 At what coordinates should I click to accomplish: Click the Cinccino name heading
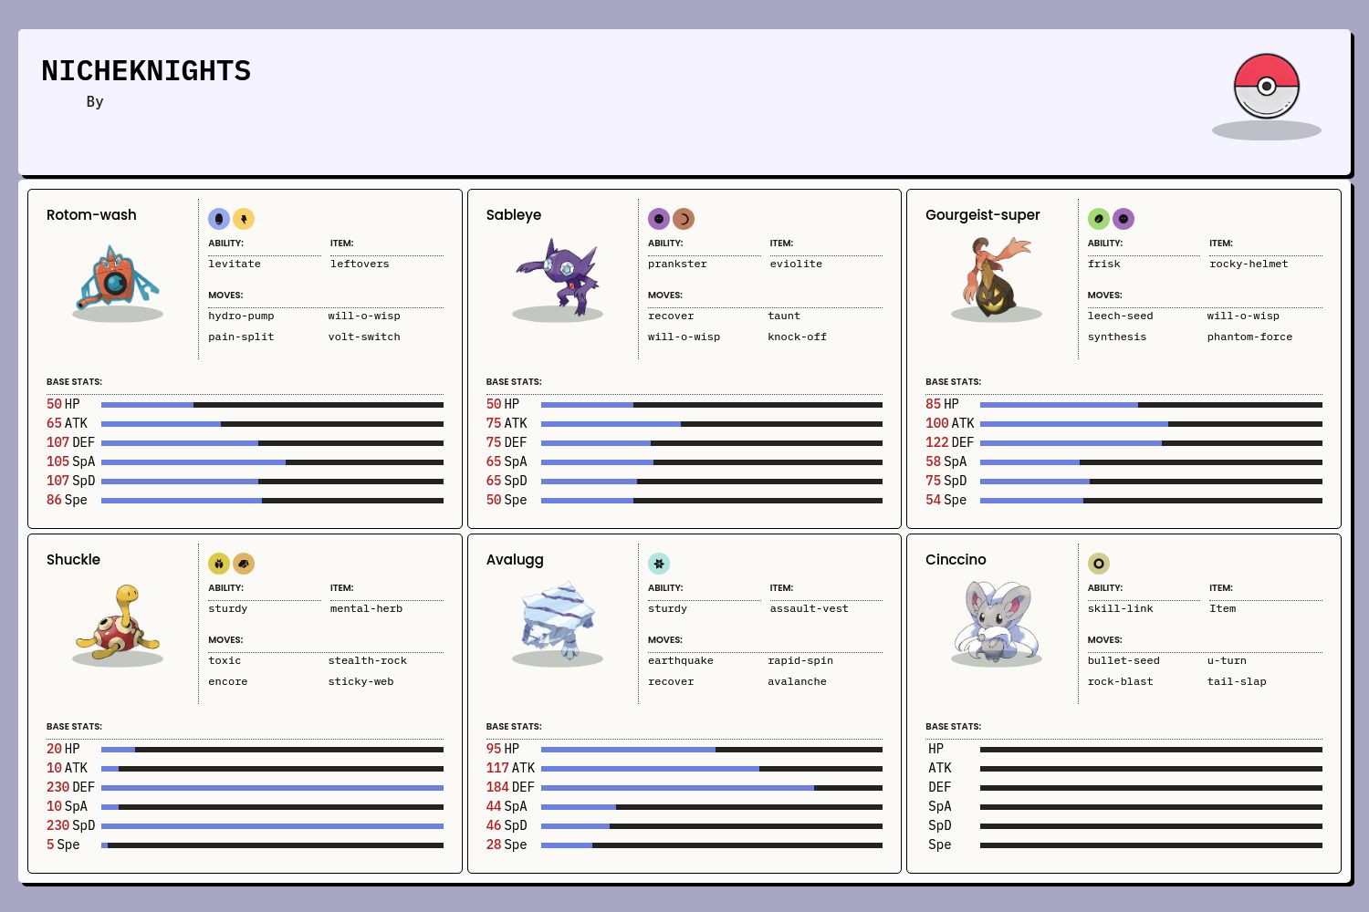(956, 560)
